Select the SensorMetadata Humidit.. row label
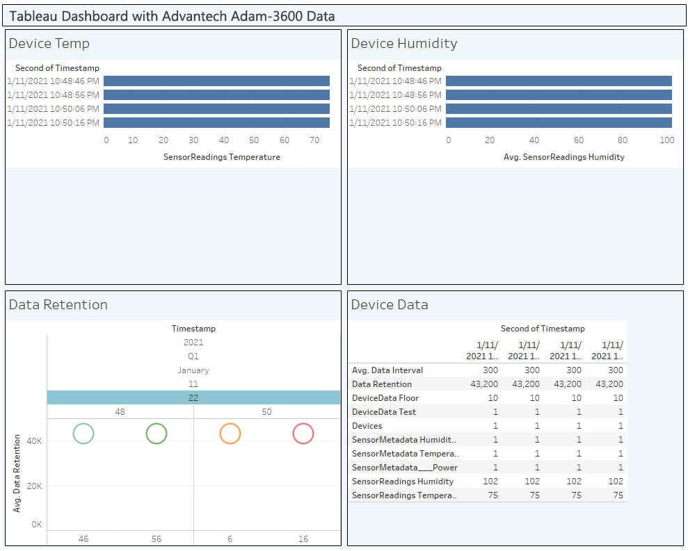The height and width of the screenshot is (551, 688). (x=404, y=440)
